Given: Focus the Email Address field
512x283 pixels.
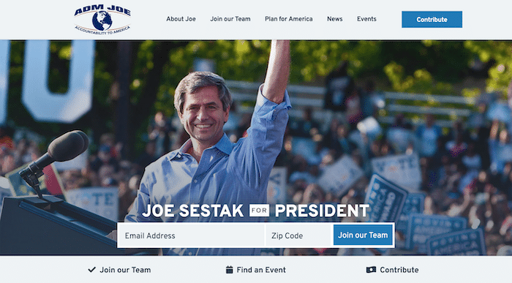Looking at the screenshot, I should (x=192, y=235).
